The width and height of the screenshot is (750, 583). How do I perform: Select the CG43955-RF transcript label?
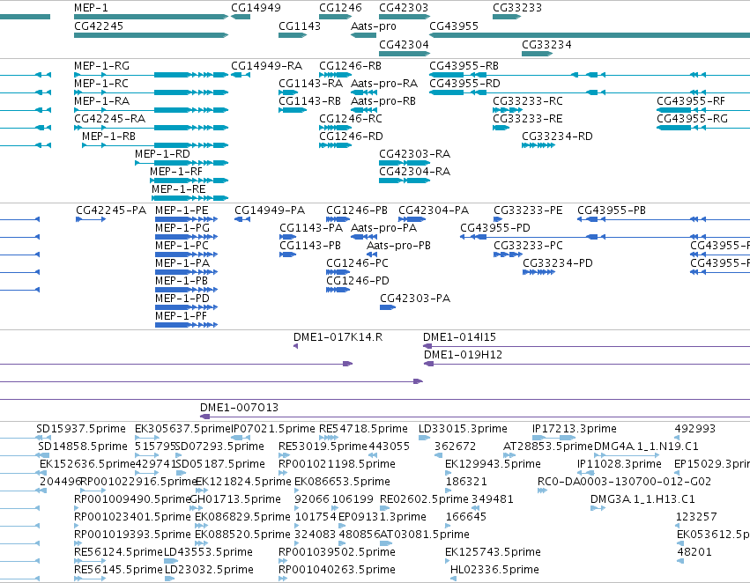(x=691, y=100)
